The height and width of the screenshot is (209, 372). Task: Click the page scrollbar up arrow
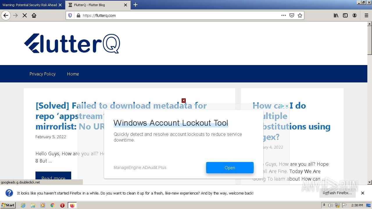point(370,24)
